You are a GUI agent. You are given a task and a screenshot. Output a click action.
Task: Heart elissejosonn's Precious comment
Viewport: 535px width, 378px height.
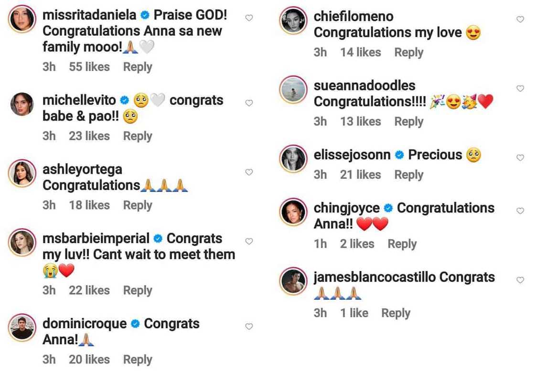coord(520,158)
